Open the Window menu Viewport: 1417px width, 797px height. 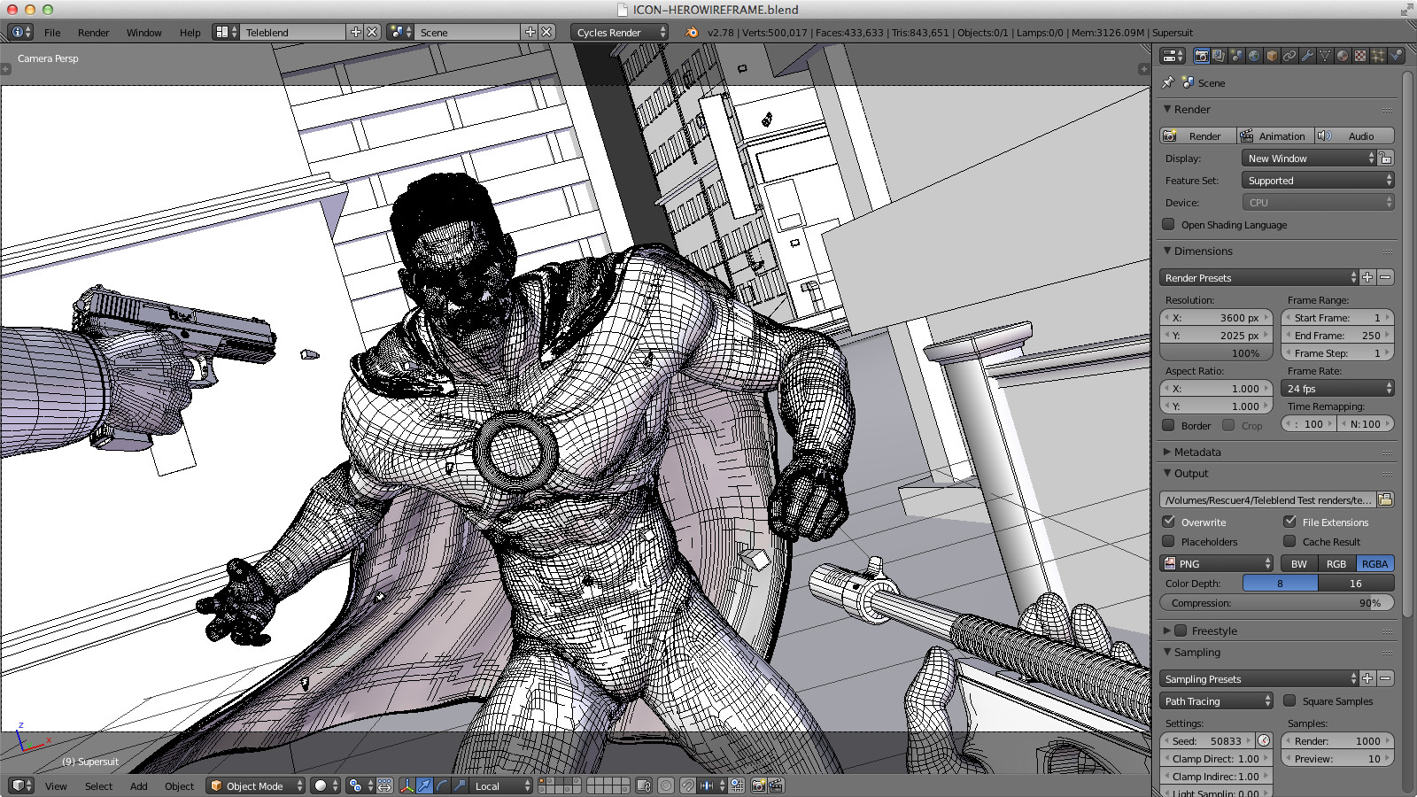click(143, 33)
